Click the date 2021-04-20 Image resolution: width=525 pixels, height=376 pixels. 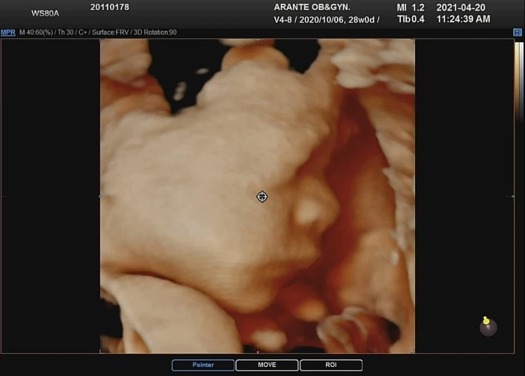click(x=460, y=8)
